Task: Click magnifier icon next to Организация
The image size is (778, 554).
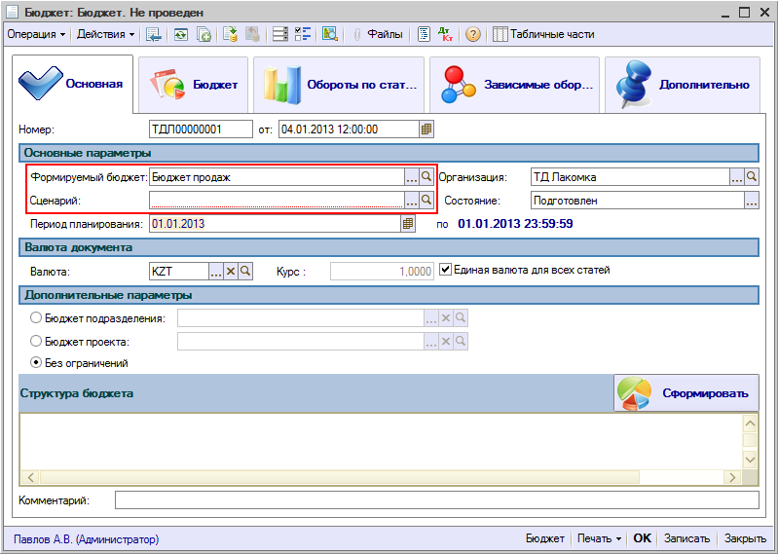Action: 752,177
